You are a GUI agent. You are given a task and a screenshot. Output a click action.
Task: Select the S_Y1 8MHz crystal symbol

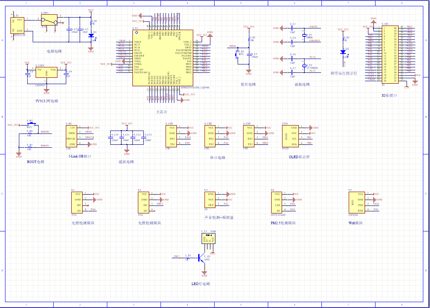[304, 35]
